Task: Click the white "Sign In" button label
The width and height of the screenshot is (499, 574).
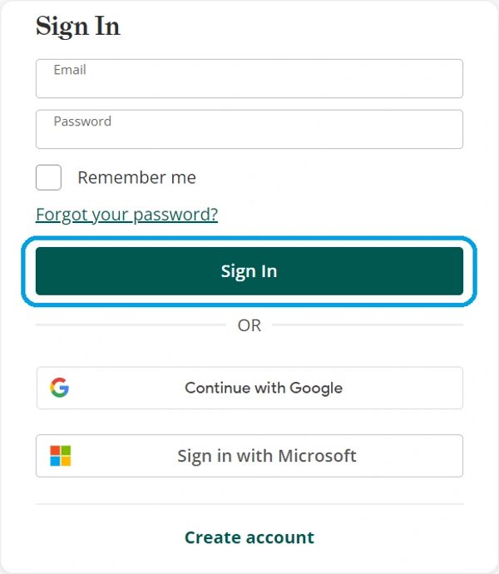Action: click(249, 271)
